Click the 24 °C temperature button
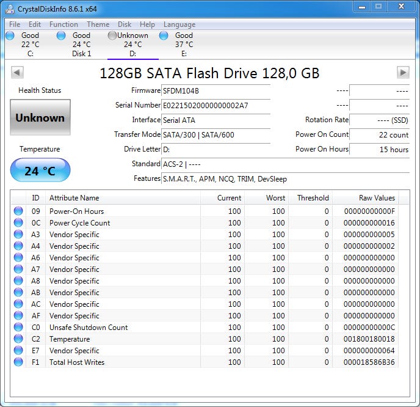The height and width of the screenshot is (407, 420). (x=40, y=170)
